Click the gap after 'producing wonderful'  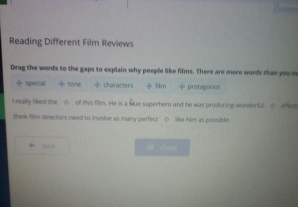click(272, 106)
